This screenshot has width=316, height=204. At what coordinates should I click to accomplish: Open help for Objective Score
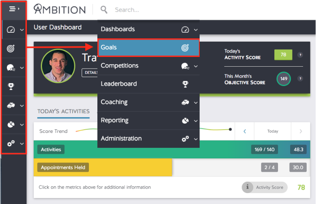[300, 78]
